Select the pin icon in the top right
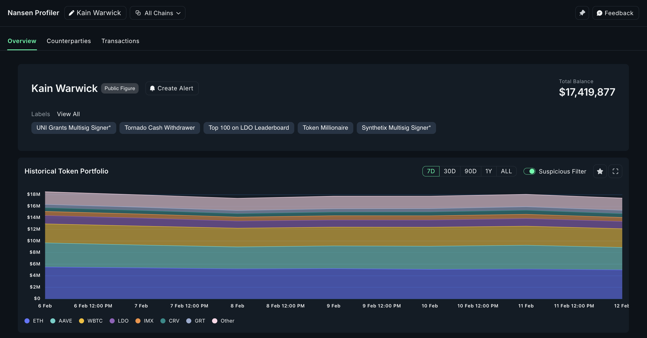This screenshot has width=647, height=338. click(582, 13)
